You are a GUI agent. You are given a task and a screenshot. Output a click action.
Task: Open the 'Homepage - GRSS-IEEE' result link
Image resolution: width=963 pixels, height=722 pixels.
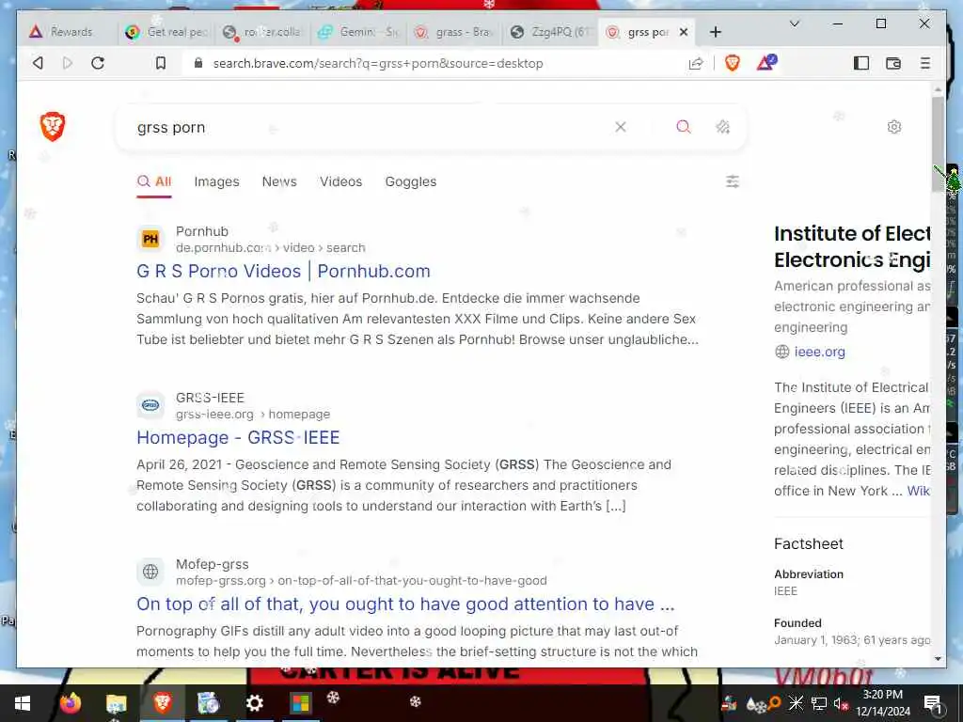point(238,437)
